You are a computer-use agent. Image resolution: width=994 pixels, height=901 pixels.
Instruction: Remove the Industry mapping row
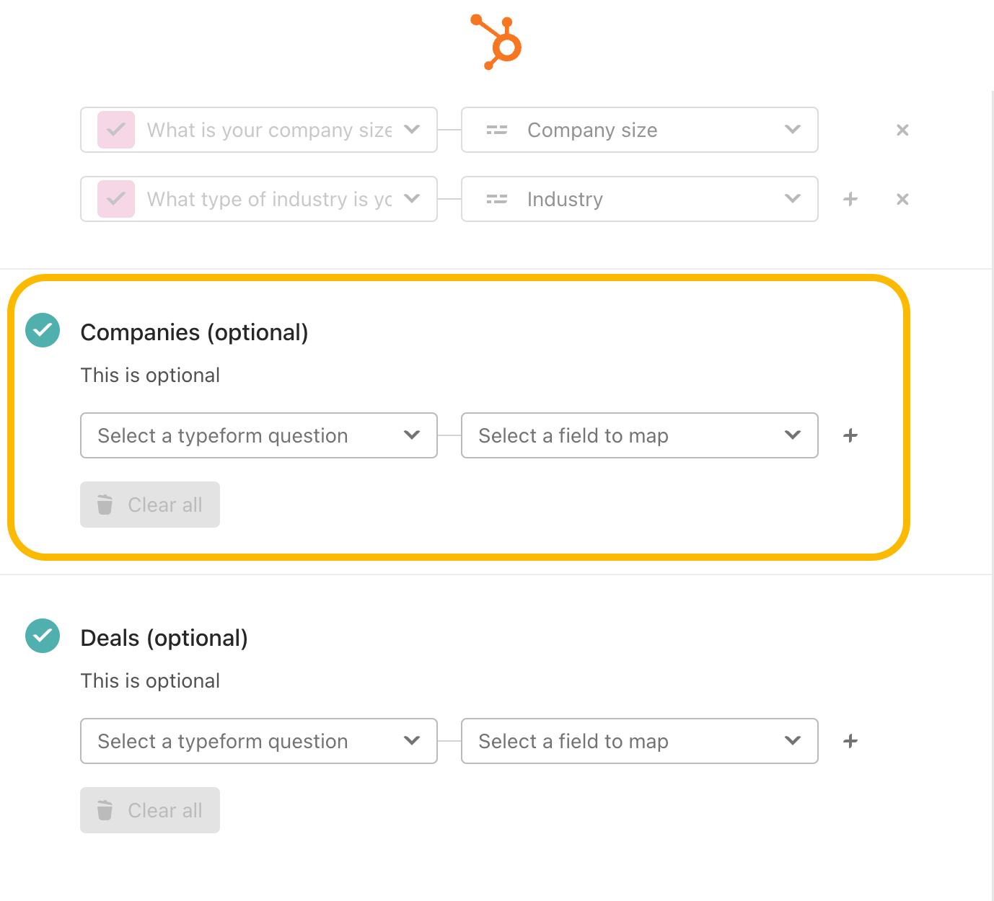pyautogui.click(x=902, y=199)
